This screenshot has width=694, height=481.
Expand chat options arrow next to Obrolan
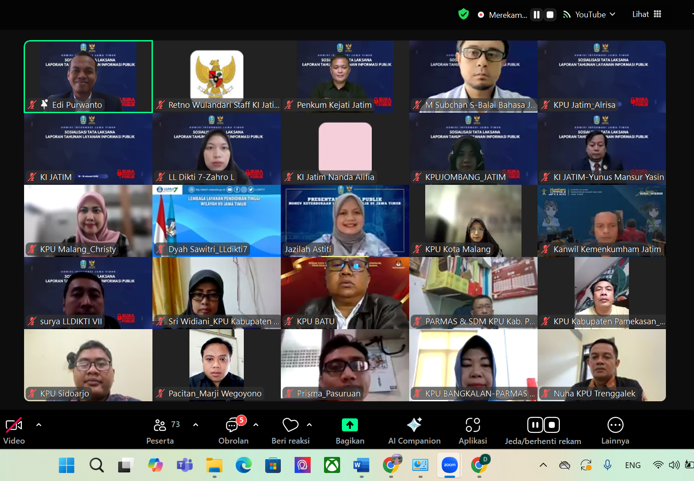[x=256, y=425]
